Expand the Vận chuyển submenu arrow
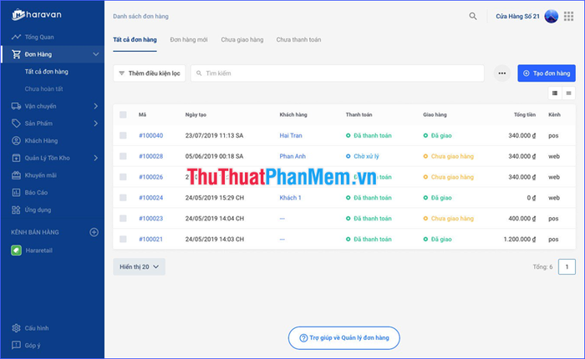This screenshot has width=585, height=359. point(96,106)
